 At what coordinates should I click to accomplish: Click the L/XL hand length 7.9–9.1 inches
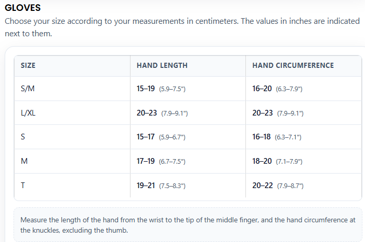(175, 113)
